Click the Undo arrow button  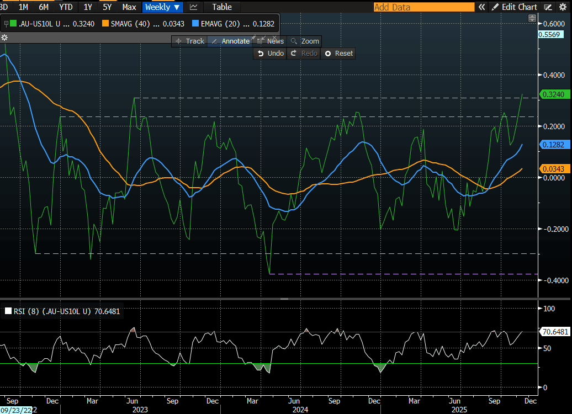[270, 54]
